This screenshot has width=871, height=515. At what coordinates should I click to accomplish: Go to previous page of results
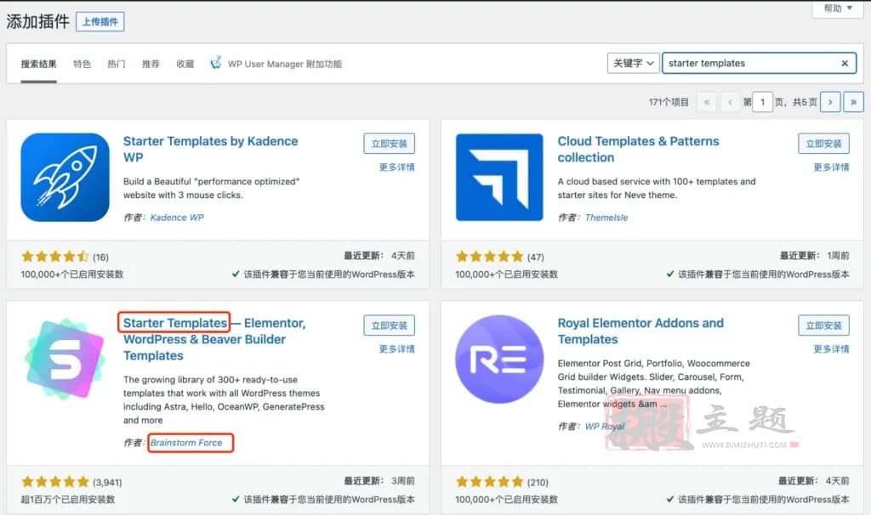(730, 102)
